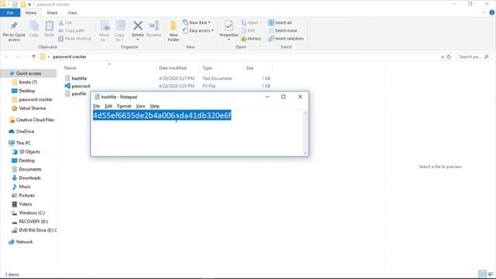Open Notepad Format menu

click(x=124, y=106)
